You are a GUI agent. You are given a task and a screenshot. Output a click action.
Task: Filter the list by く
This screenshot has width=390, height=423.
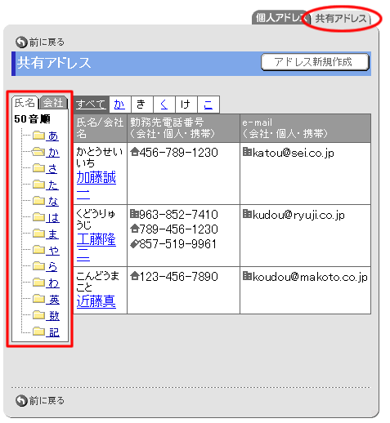tap(164, 104)
